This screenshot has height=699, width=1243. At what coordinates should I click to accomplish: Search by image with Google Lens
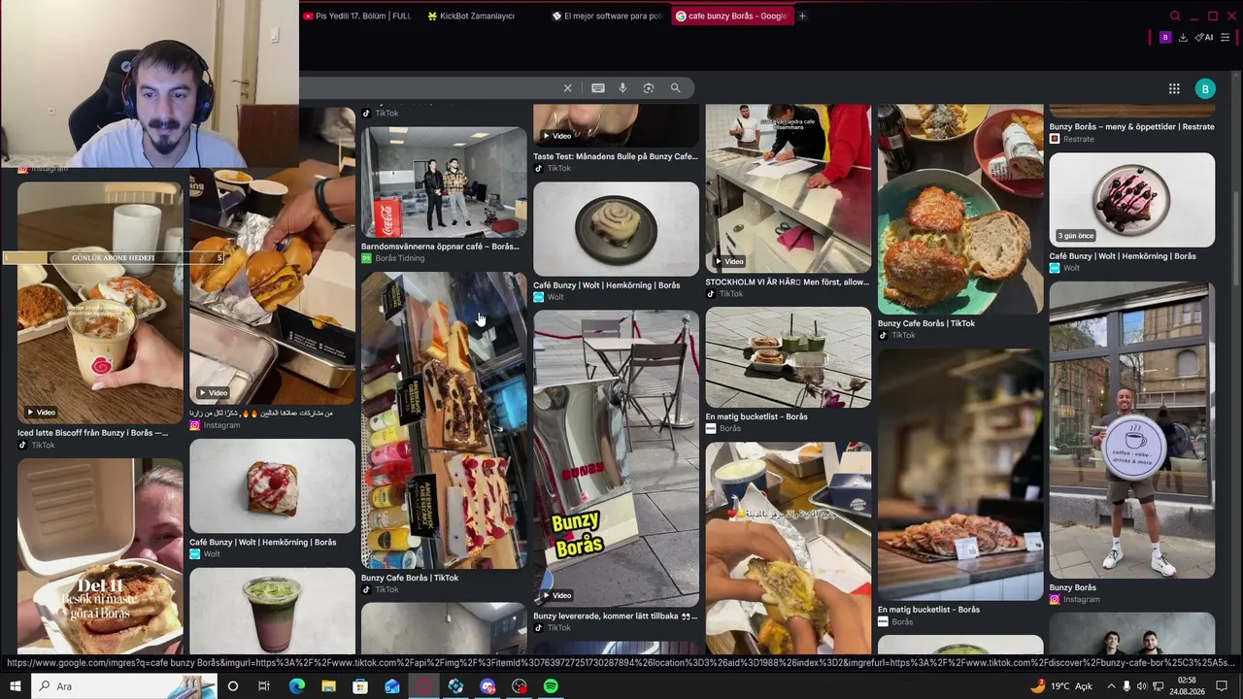[649, 87]
